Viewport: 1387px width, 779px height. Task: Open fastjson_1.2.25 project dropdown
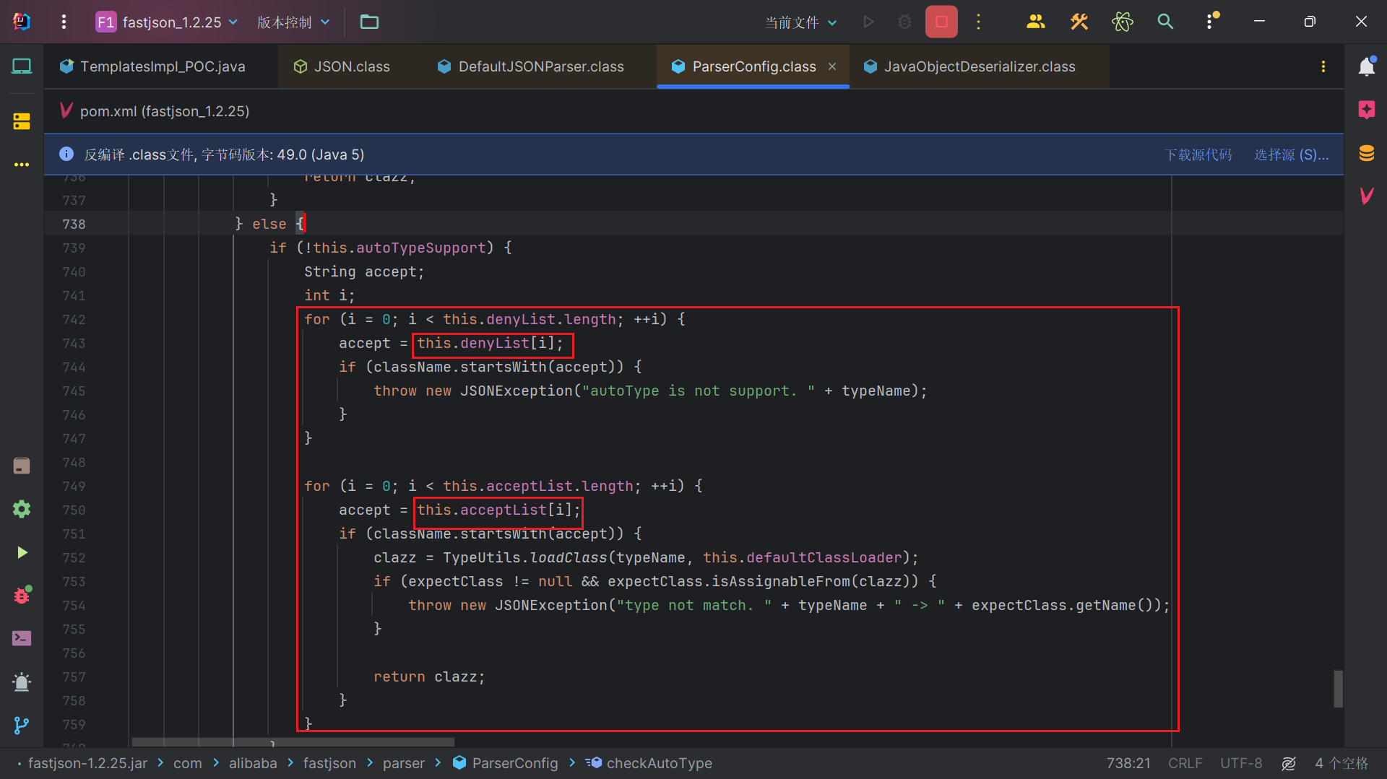pos(167,22)
